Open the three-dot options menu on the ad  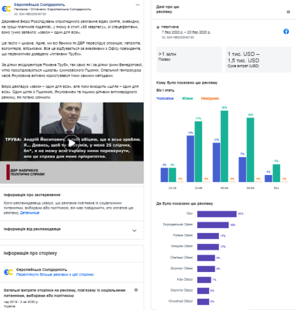pos(137,3)
